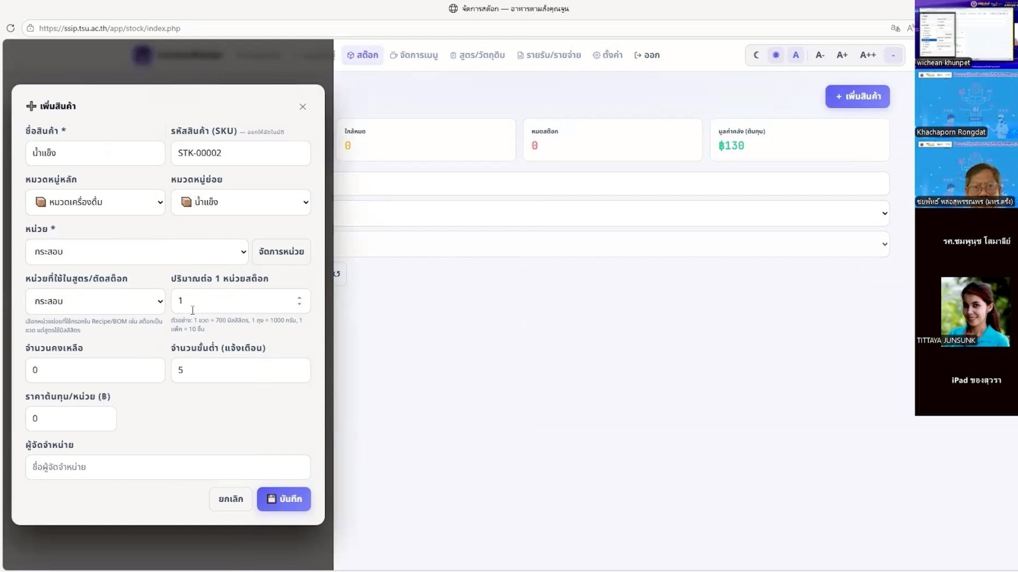
Task: Open หน่วย dropdown showing กระสอบ
Action: click(x=137, y=252)
